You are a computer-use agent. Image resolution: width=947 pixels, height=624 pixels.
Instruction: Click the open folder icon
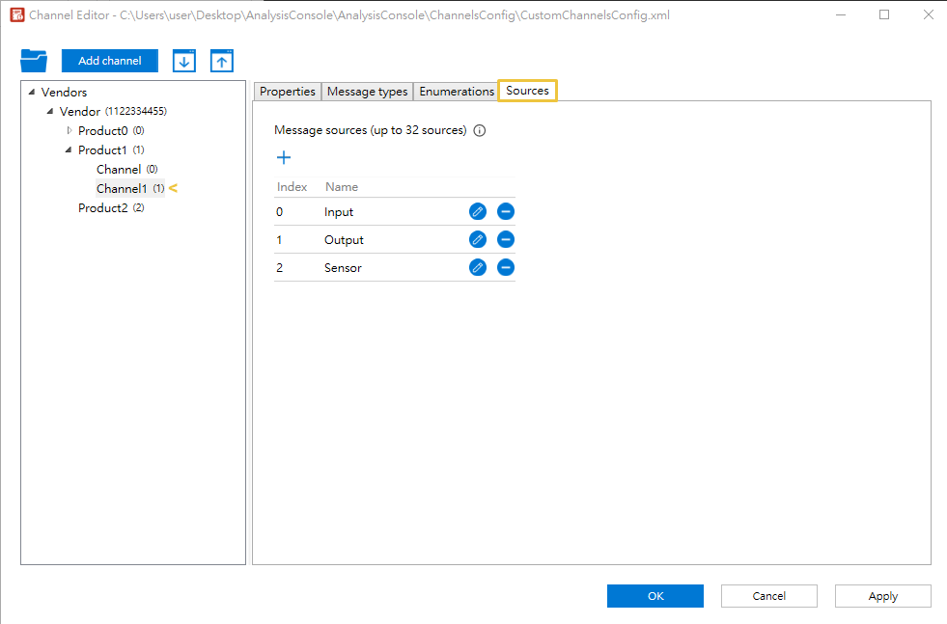tap(34, 61)
